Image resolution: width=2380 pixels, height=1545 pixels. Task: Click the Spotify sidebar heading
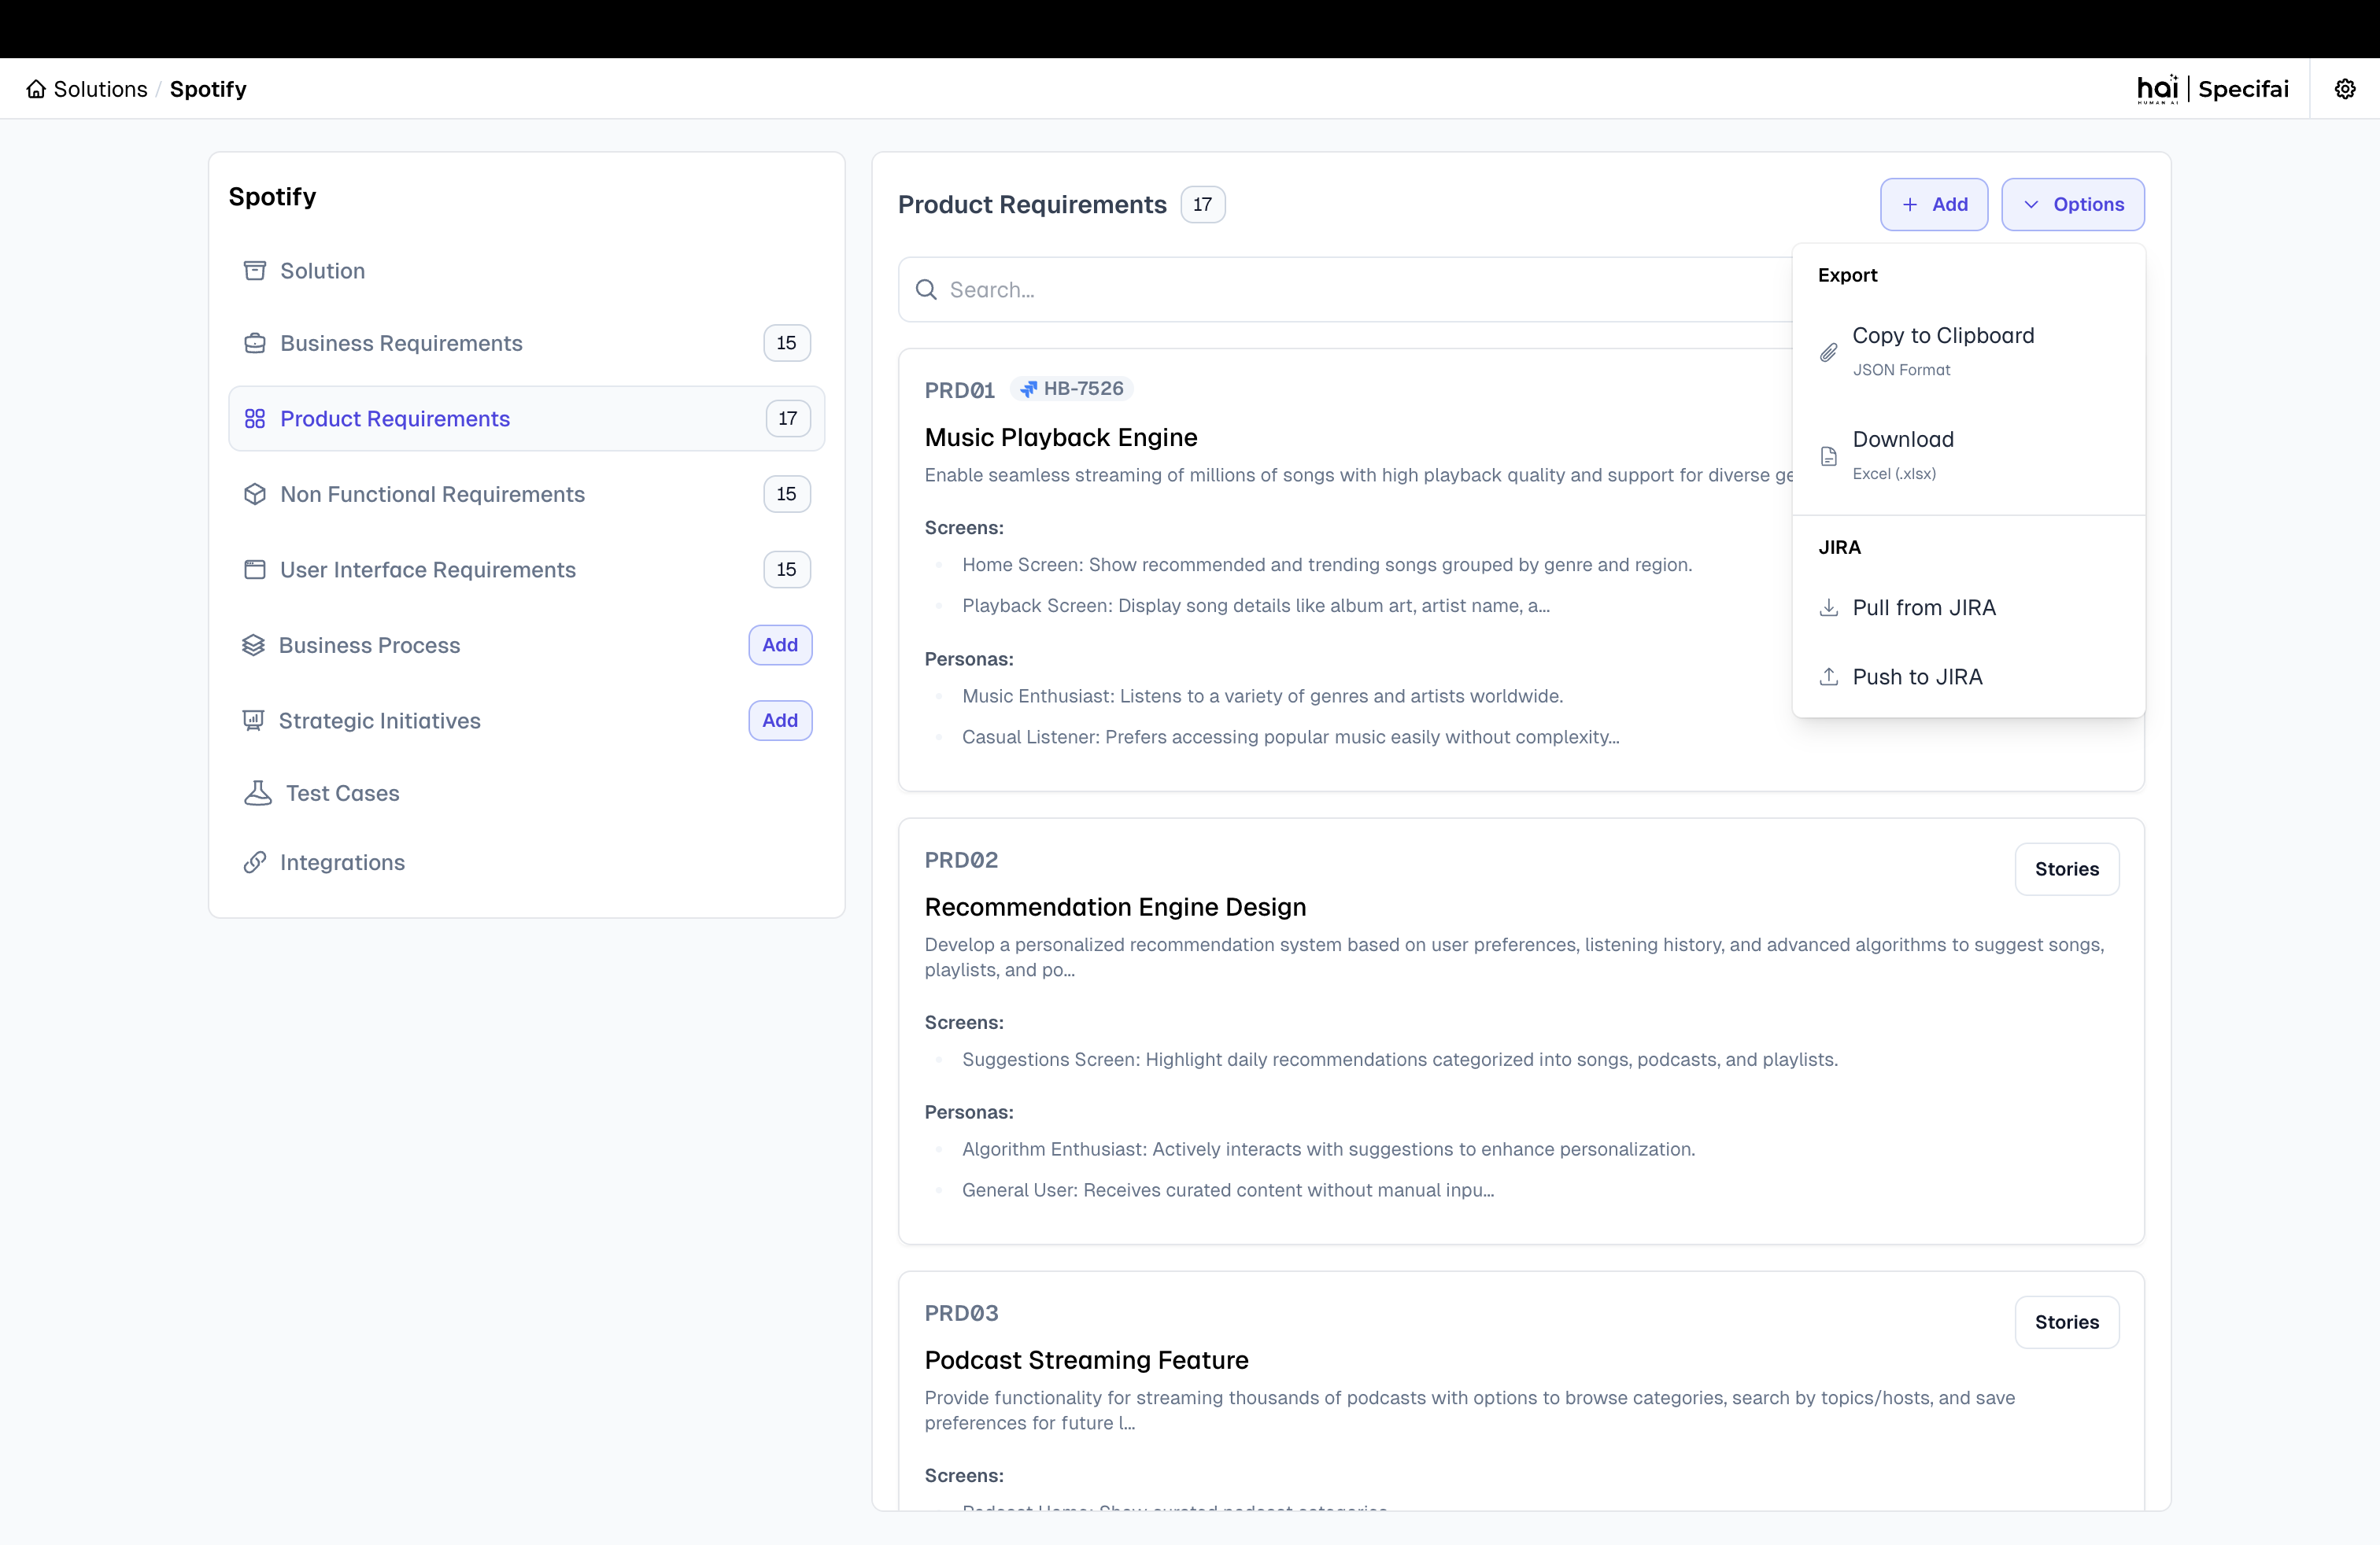[272, 197]
